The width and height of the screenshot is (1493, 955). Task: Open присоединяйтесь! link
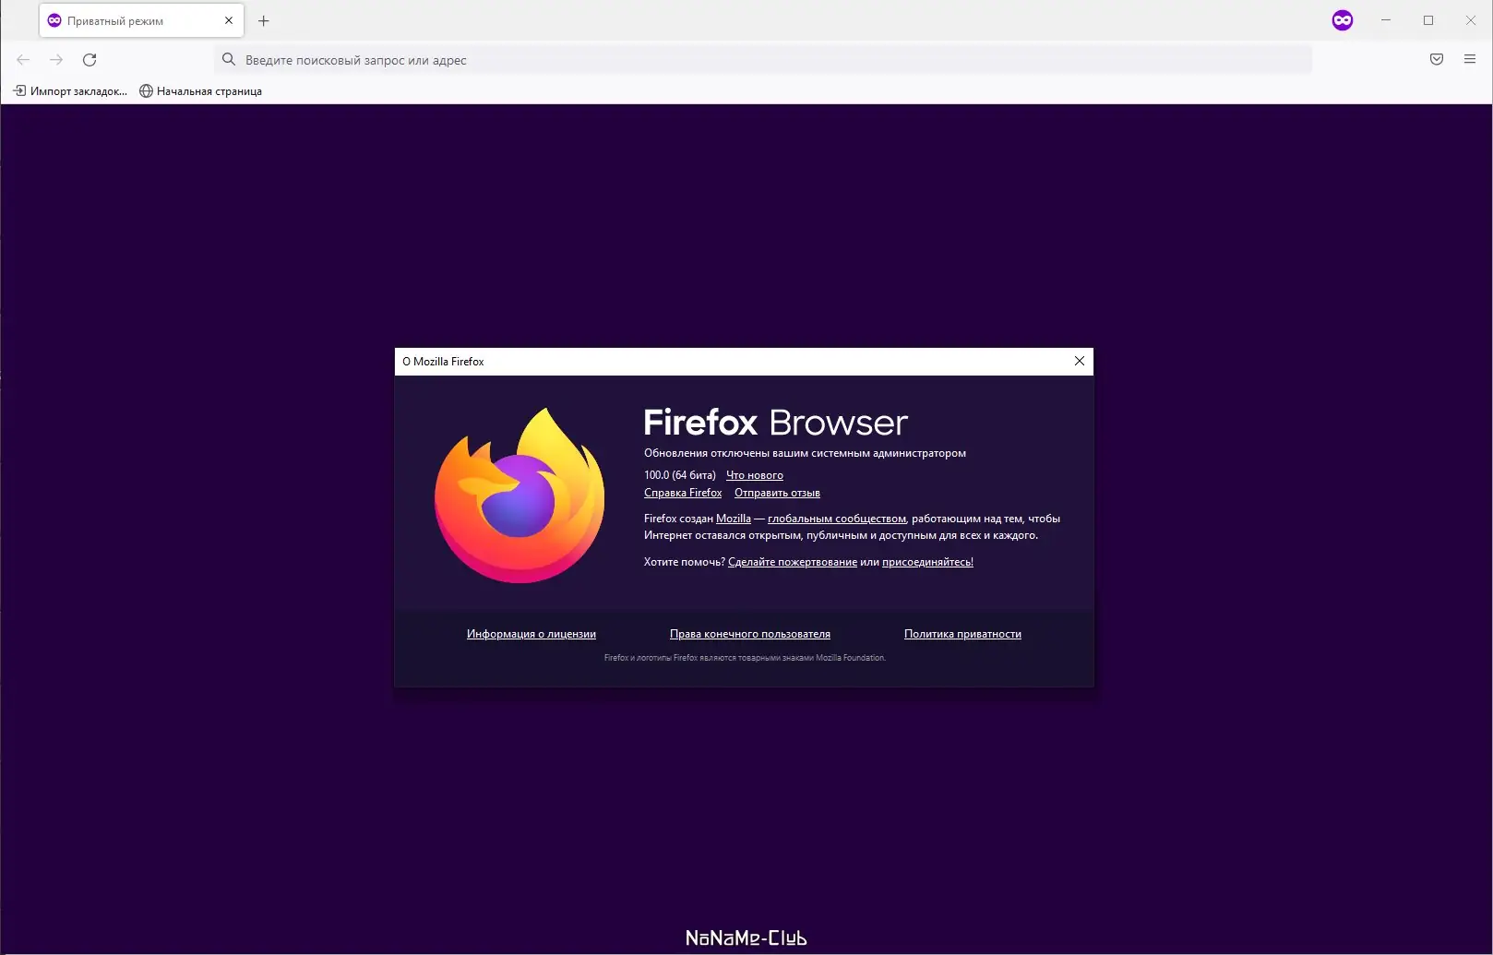927,562
